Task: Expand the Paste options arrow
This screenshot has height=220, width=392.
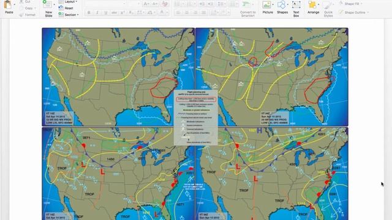Action: click(x=14, y=4)
